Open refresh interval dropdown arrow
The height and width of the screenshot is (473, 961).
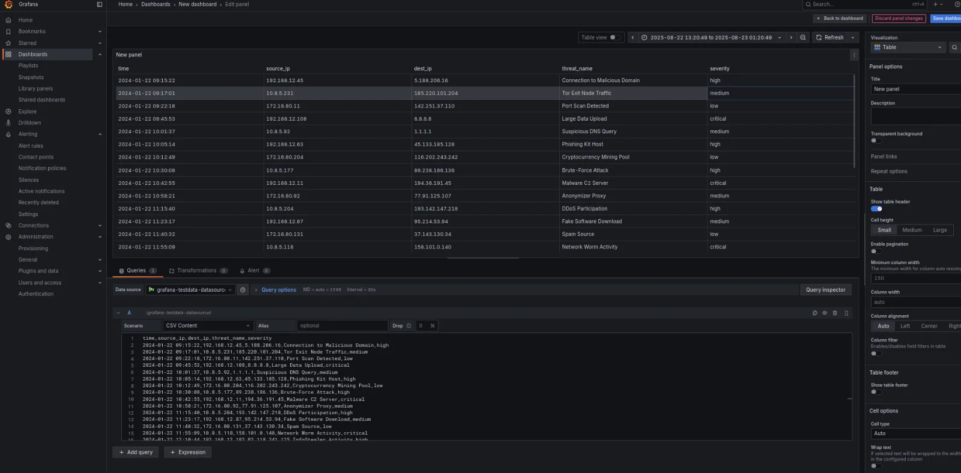pyautogui.click(x=853, y=37)
